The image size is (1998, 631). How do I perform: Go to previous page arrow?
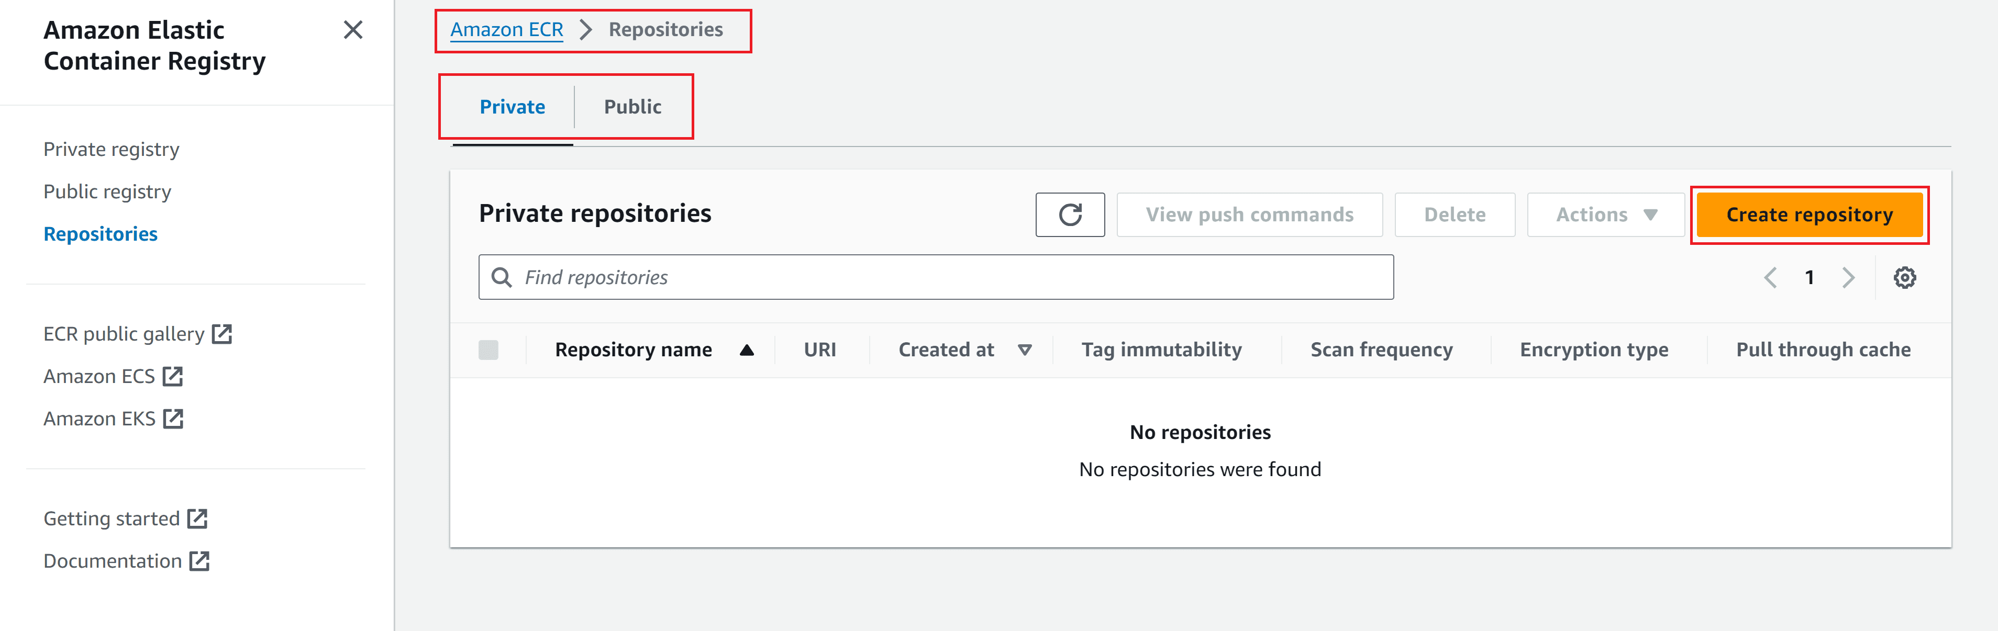(1770, 277)
